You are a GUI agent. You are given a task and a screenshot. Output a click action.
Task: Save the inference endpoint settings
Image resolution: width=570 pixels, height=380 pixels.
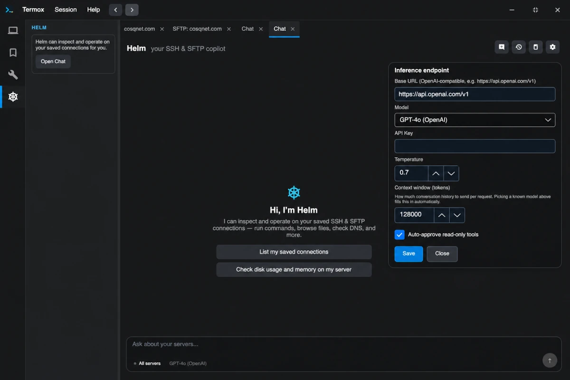[408, 254]
